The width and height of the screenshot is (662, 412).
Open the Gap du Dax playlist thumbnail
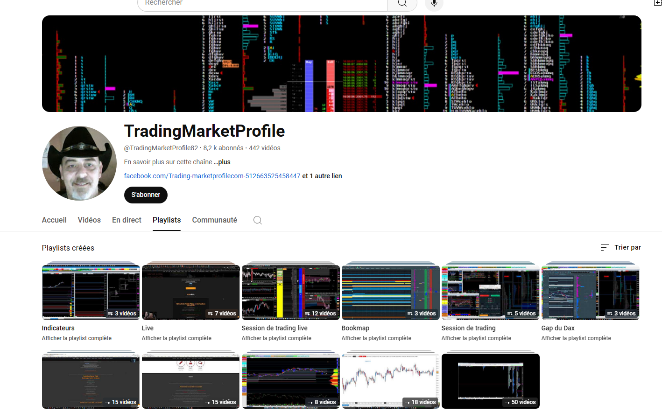tap(591, 292)
